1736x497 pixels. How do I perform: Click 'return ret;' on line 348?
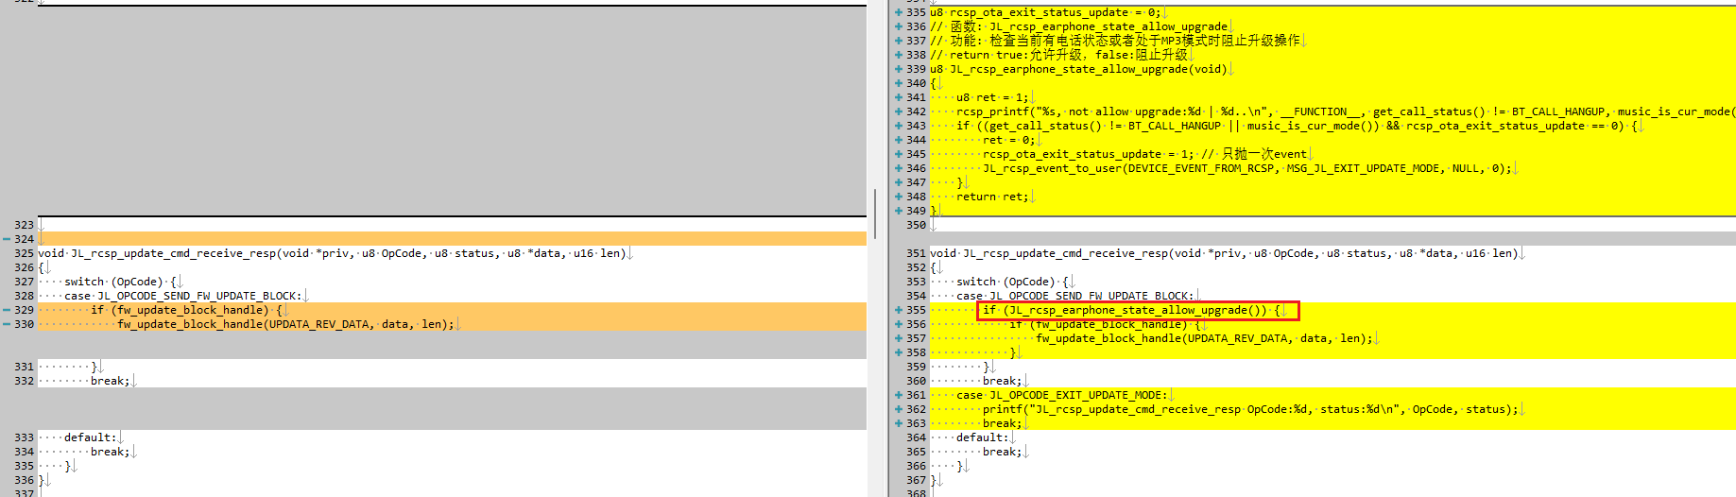[991, 197]
